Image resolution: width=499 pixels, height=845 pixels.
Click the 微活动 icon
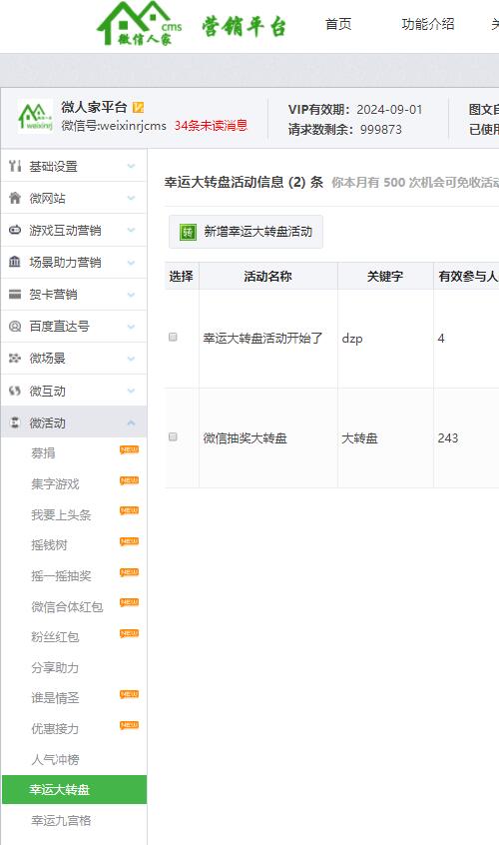(15, 422)
